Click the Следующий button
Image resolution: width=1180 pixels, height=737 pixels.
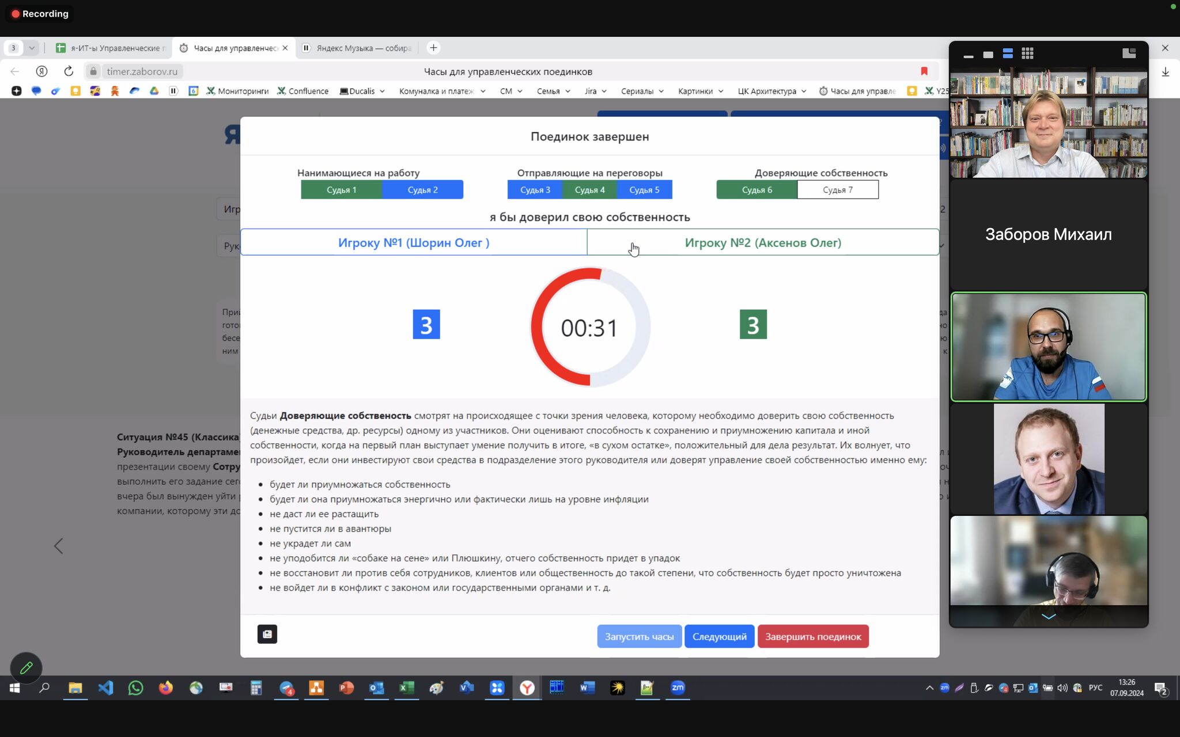point(719,636)
